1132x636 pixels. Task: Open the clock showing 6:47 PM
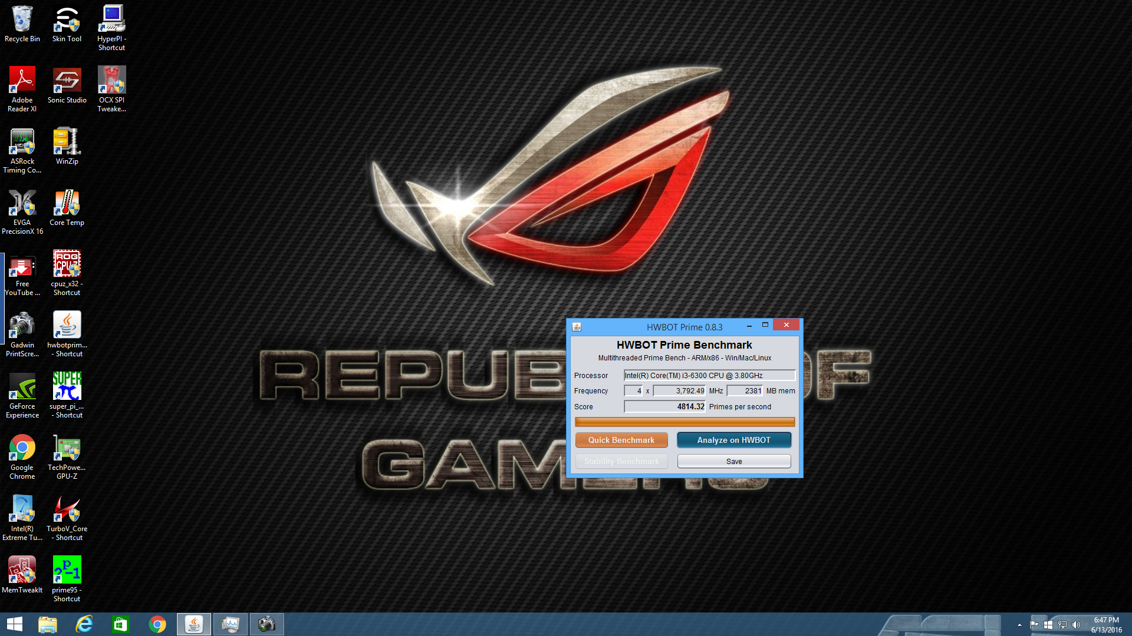1106,625
